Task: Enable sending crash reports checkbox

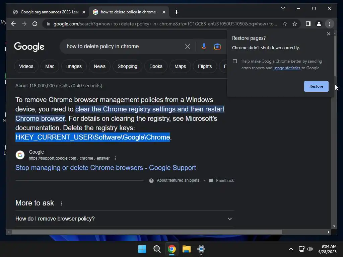Action: point(235,61)
